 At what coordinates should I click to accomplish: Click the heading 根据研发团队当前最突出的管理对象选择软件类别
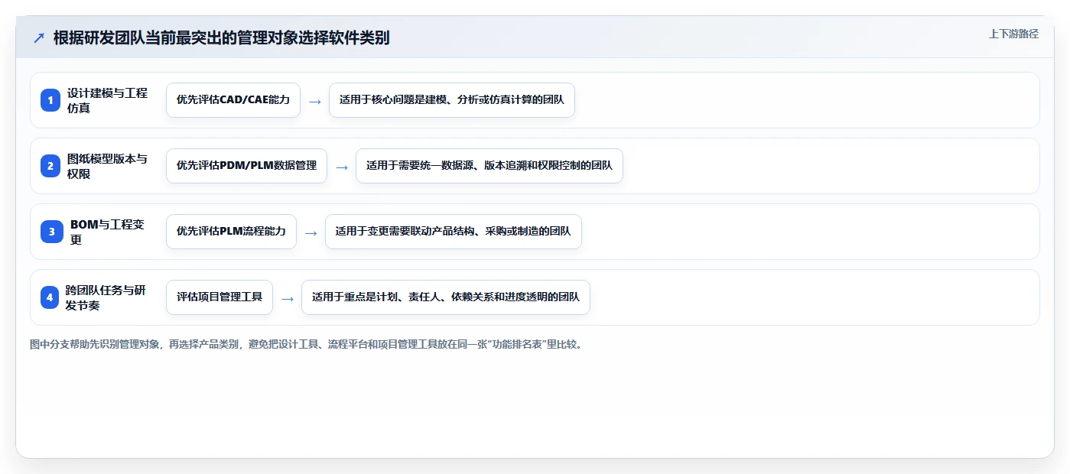click(222, 38)
